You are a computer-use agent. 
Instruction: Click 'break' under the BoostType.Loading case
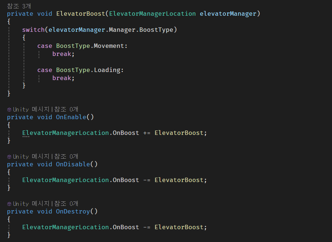coord(62,78)
